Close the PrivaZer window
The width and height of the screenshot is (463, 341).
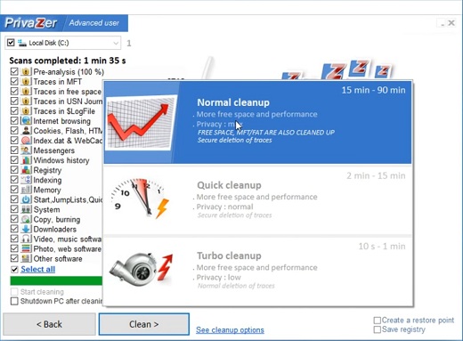pyautogui.click(x=451, y=23)
